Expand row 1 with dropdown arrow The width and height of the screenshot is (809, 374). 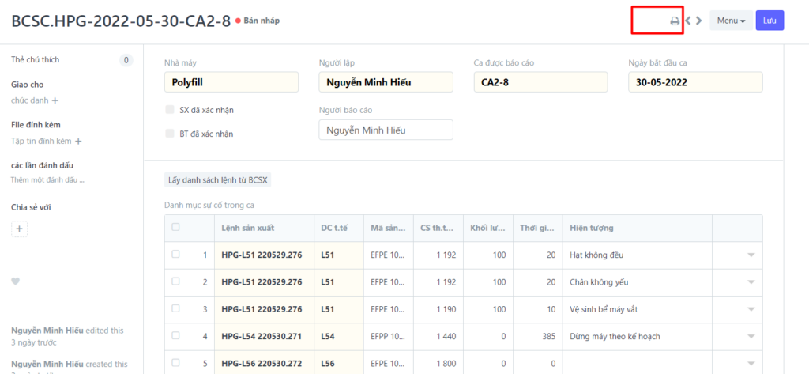[x=751, y=255]
